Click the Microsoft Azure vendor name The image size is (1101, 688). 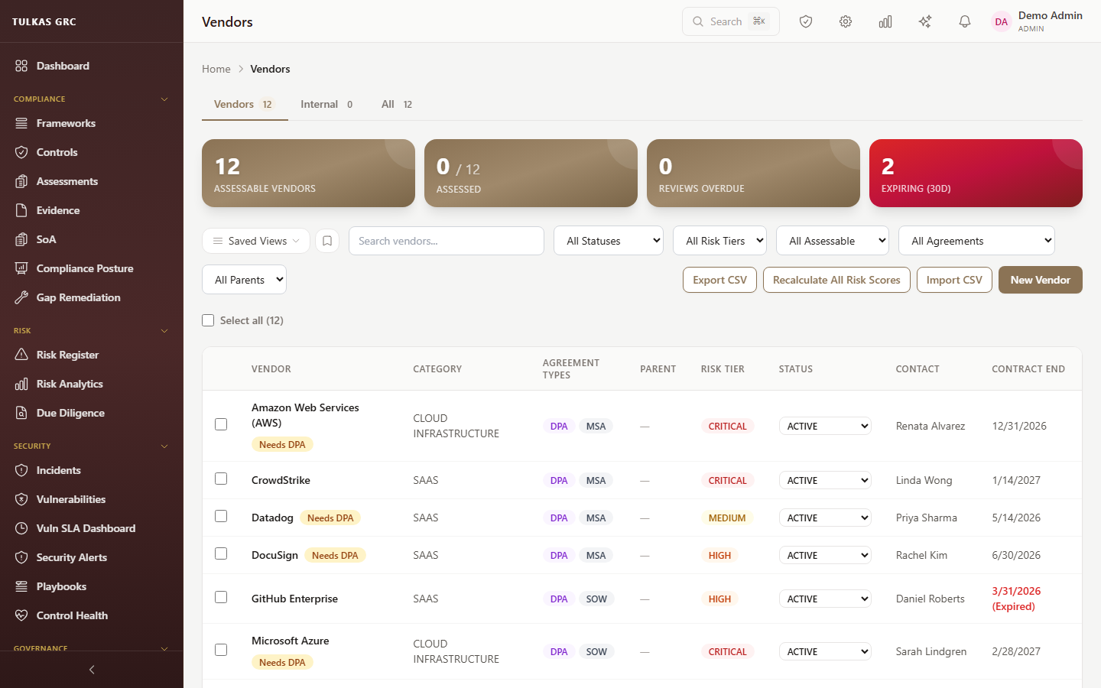coord(291,641)
